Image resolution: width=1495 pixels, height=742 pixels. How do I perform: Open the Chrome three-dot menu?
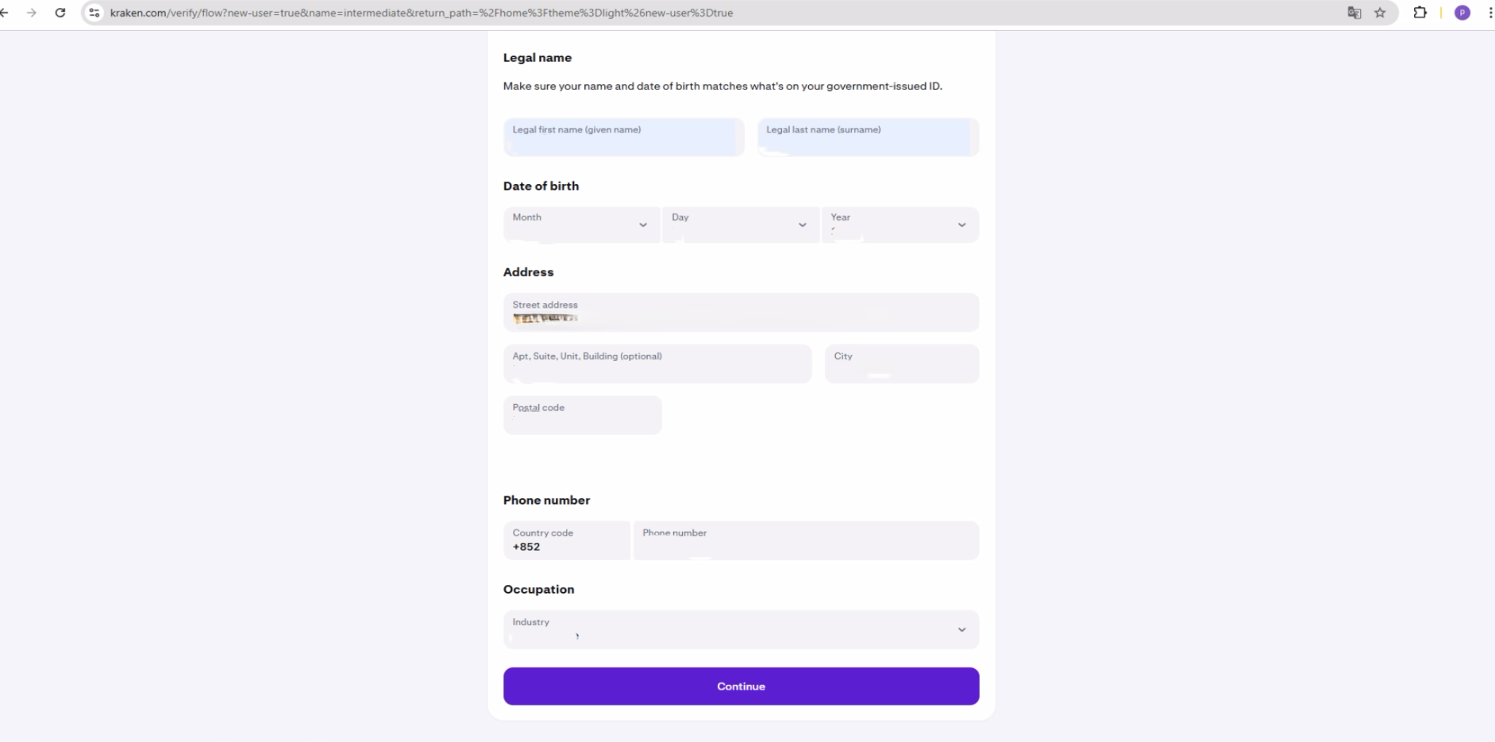coord(1489,13)
